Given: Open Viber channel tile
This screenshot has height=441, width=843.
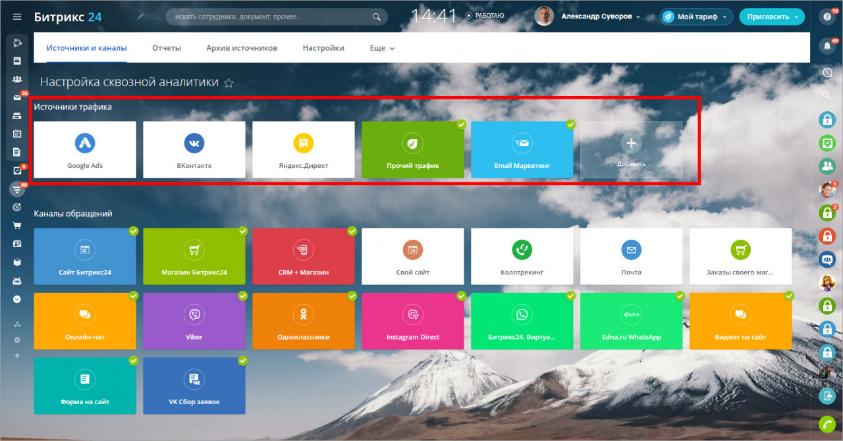Looking at the screenshot, I should coord(194,321).
